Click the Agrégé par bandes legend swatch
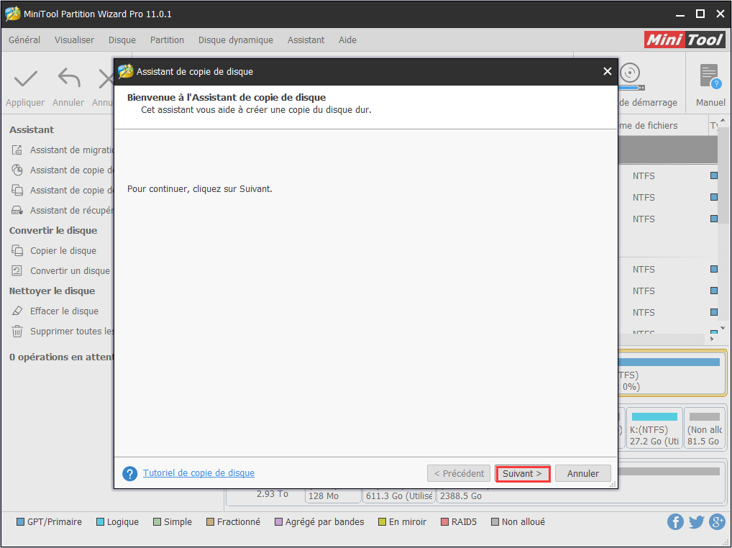The image size is (732, 548). [x=278, y=522]
